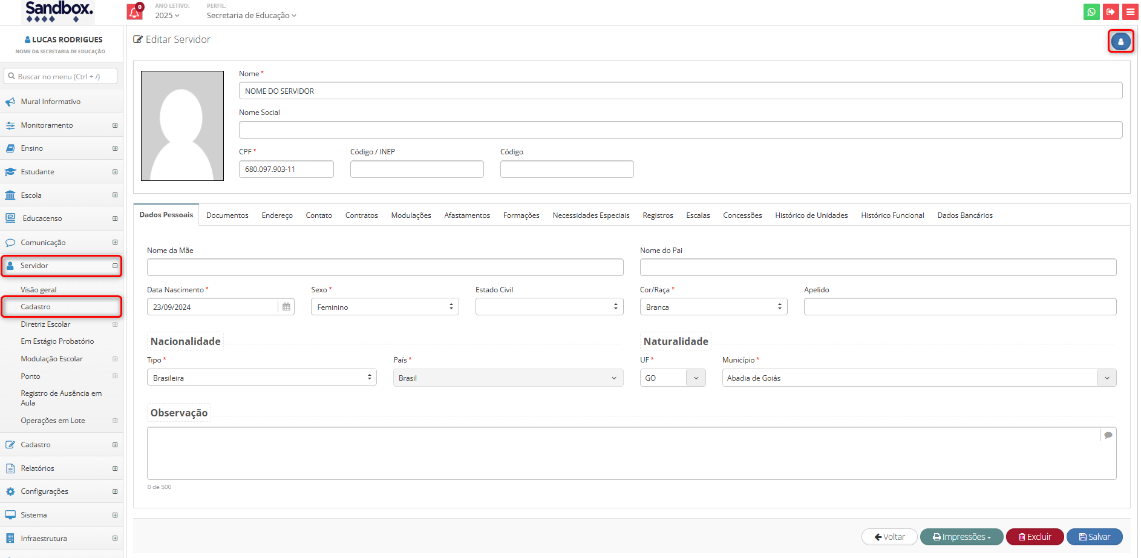Switch to the Dados Bancários tab

[x=964, y=215]
